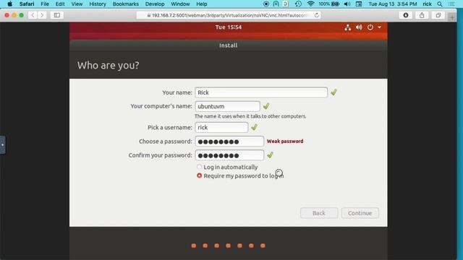The height and width of the screenshot is (260, 463).
Task: Click the Continue button
Action: (x=360, y=213)
